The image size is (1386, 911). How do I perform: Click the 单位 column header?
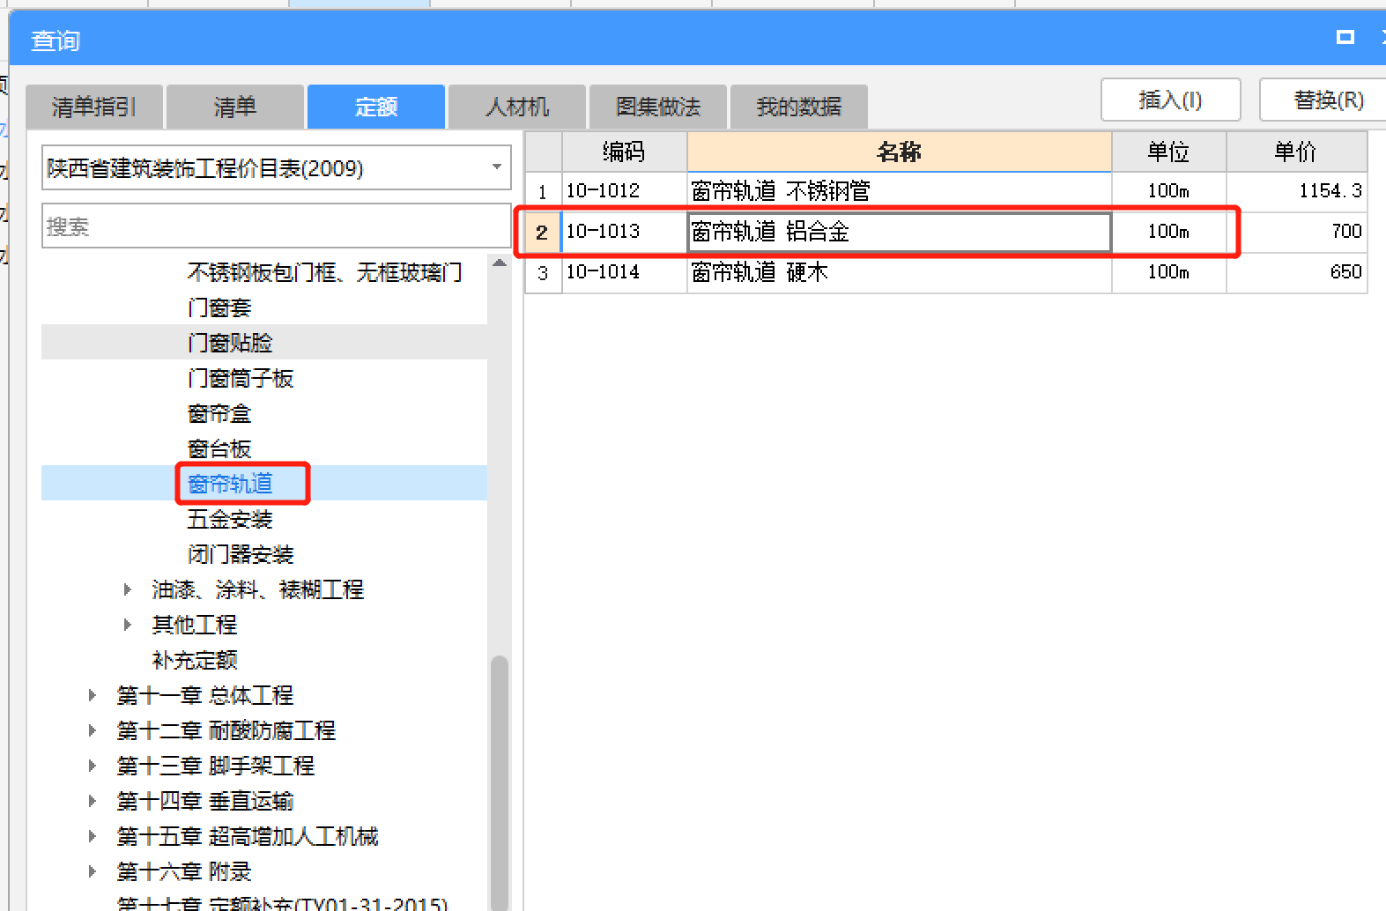click(x=1168, y=152)
